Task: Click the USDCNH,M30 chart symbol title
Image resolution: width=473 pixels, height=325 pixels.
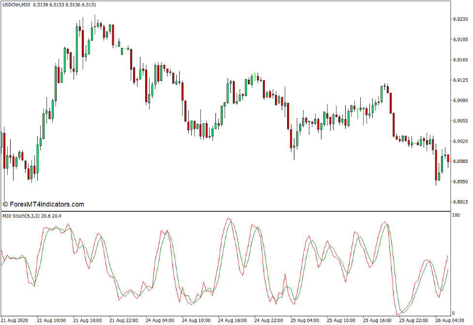Action: 17,5
